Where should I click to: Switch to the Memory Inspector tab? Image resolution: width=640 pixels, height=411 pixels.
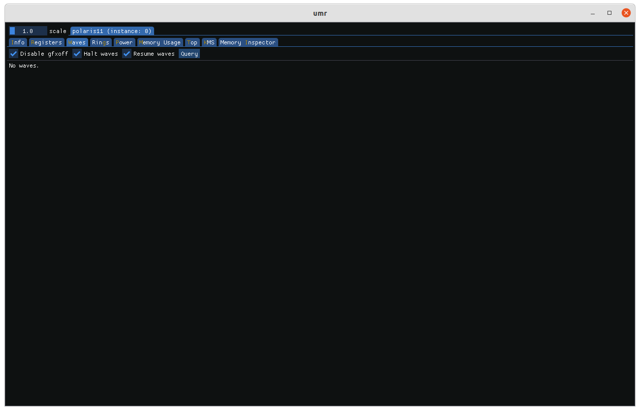click(248, 42)
